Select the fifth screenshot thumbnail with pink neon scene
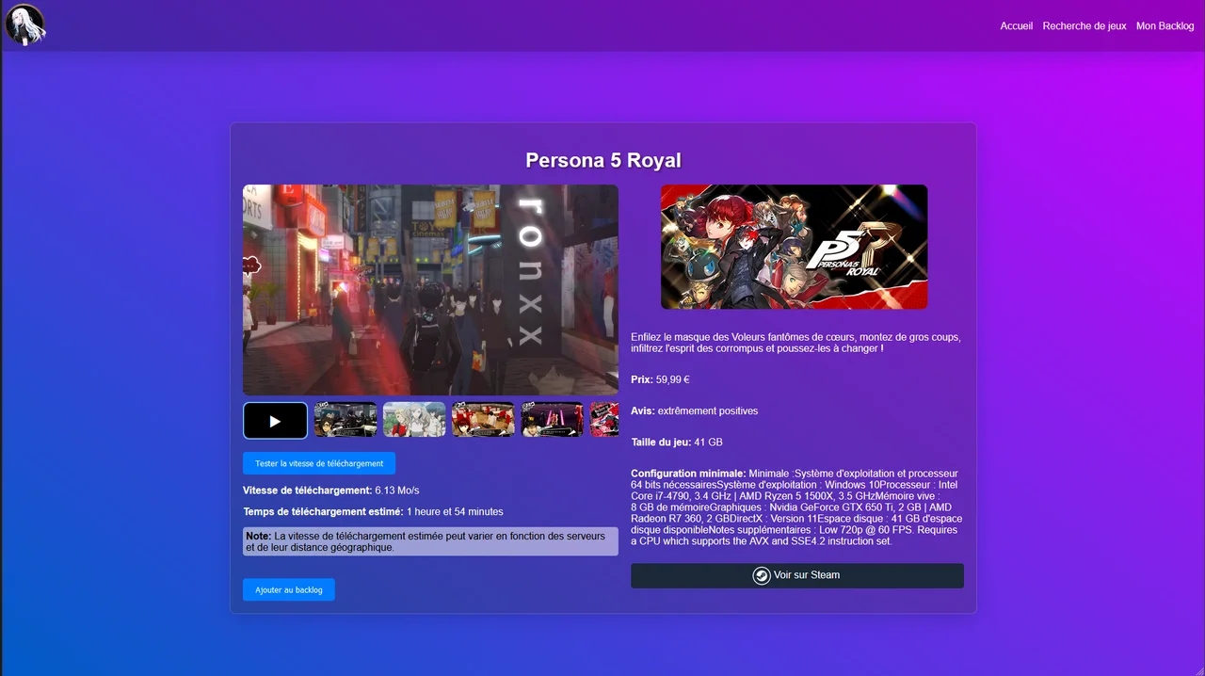The height and width of the screenshot is (676, 1205). [x=553, y=420]
